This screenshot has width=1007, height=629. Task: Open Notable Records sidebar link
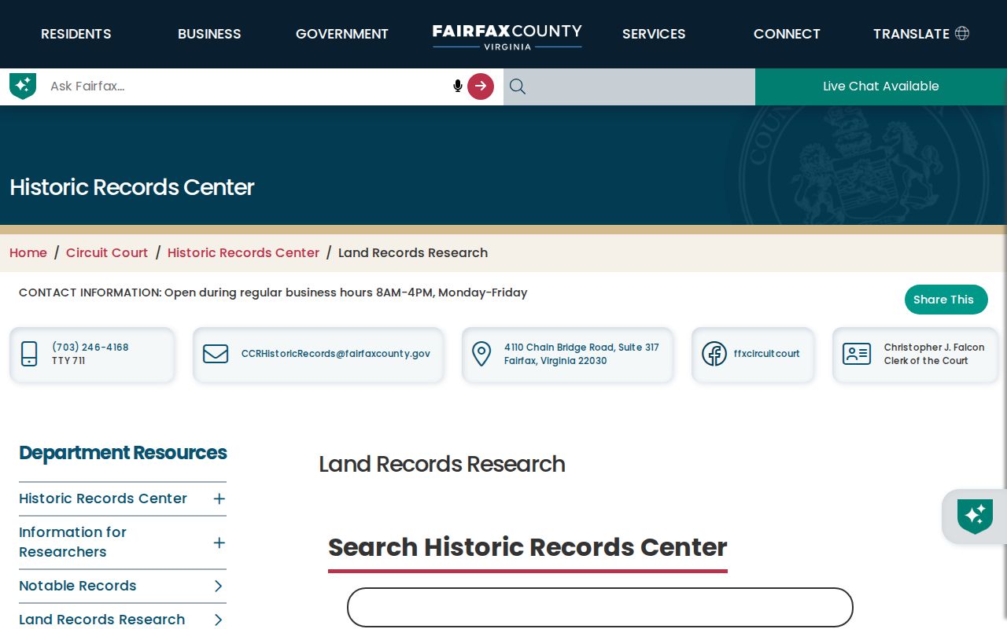click(78, 586)
